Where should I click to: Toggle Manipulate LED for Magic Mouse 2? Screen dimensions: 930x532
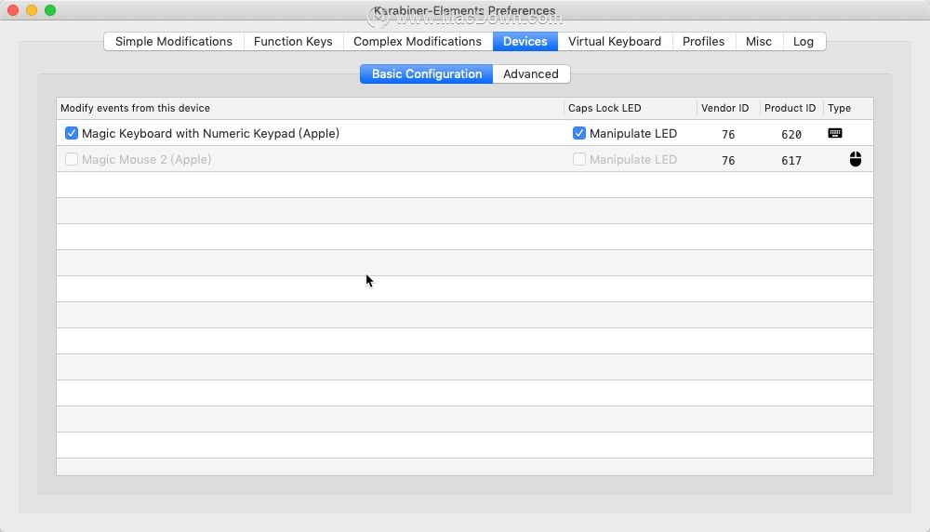pos(578,160)
